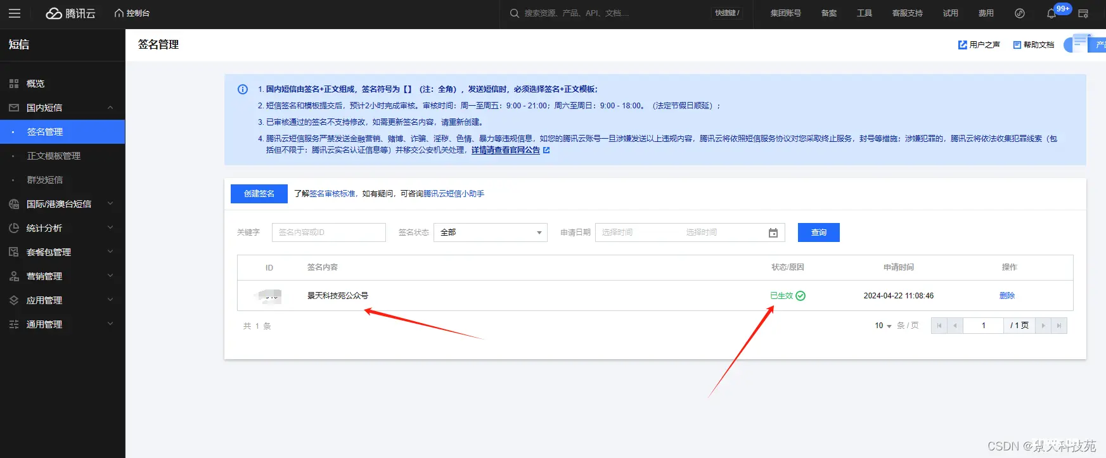Viewport: 1106px width, 458px height.
Task: Click the window settings icon in header
Action: pyautogui.click(x=1083, y=13)
